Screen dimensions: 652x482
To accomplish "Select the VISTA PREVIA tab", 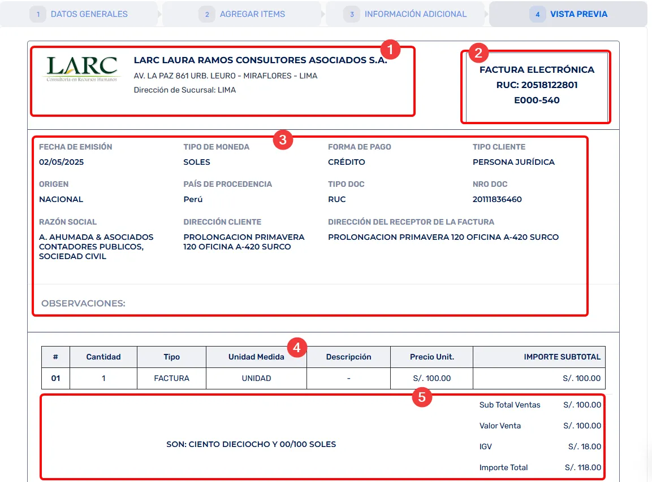I will [x=578, y=14].
